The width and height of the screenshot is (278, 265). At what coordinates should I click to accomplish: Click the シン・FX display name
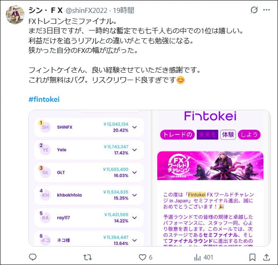45,10
